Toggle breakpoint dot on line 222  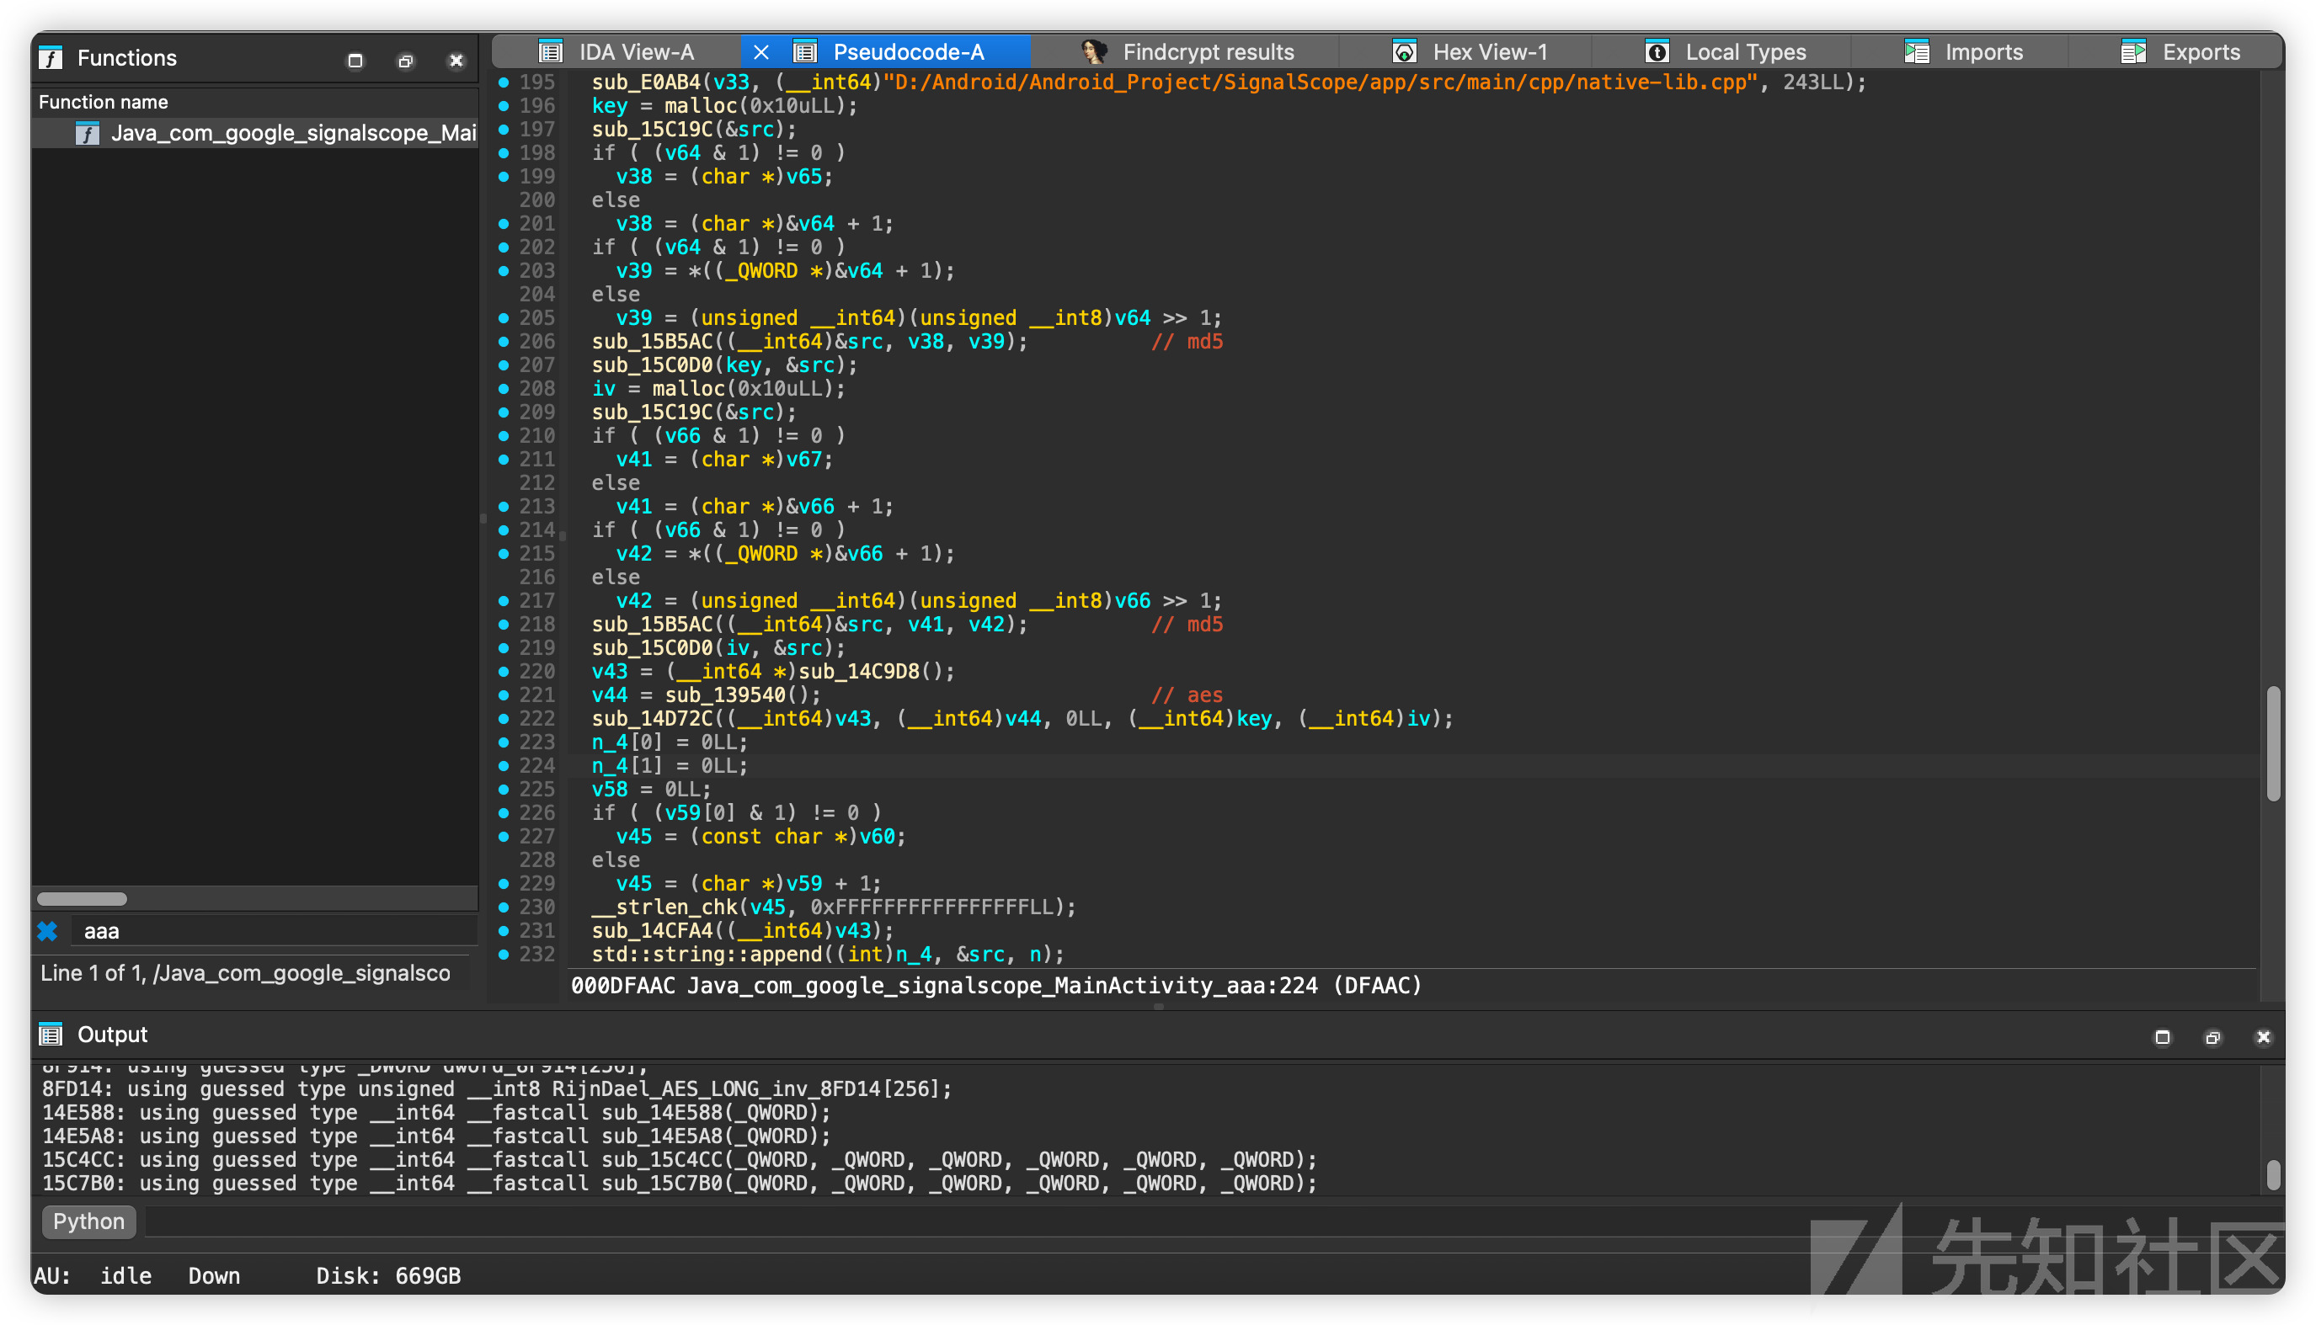pos(504,719)
